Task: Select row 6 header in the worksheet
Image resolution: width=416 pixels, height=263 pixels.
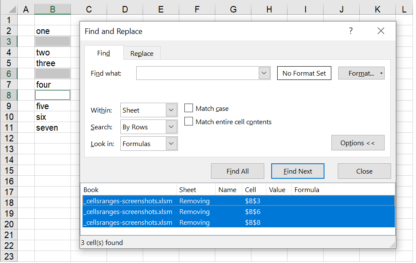Action: point(9,74)
